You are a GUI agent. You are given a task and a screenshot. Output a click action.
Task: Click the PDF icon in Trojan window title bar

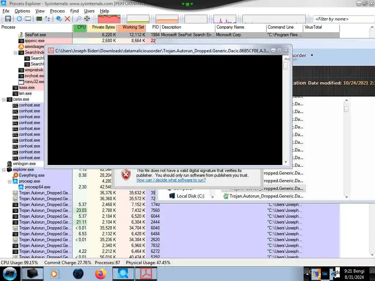(51, 50)
